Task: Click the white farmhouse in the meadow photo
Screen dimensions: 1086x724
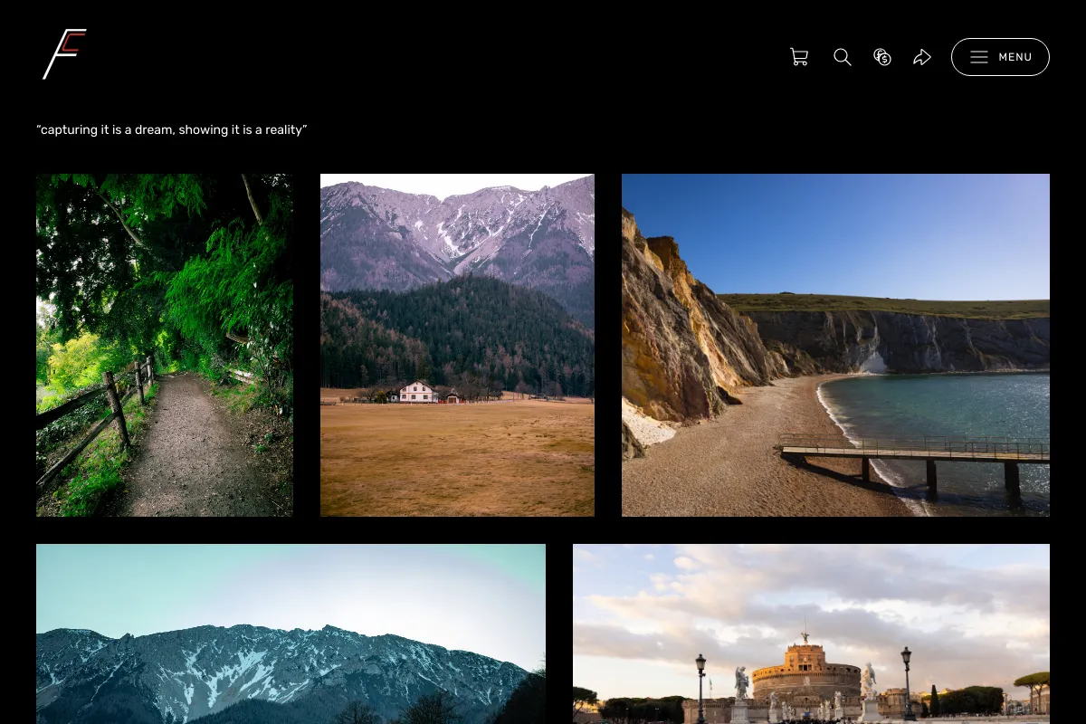Action: click(x=418, y=392)
